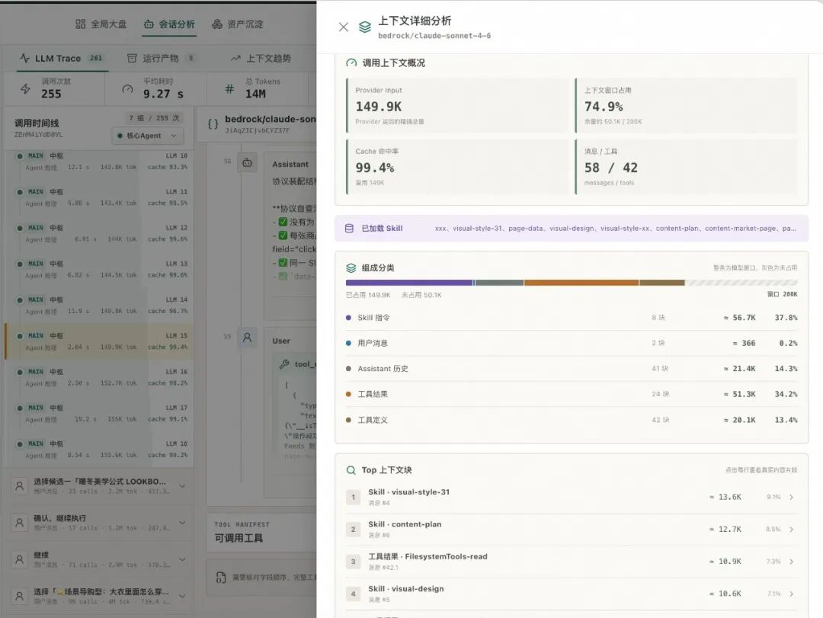Click the lightning icon beside 调用次数
The image size is (823, 618).
25,88
